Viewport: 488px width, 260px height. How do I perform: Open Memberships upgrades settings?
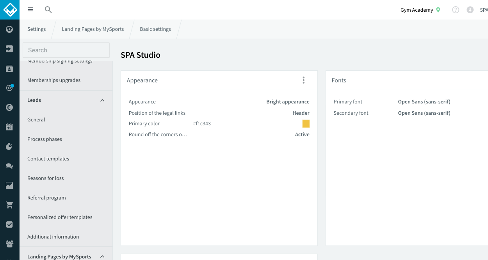tap(66, 80)
